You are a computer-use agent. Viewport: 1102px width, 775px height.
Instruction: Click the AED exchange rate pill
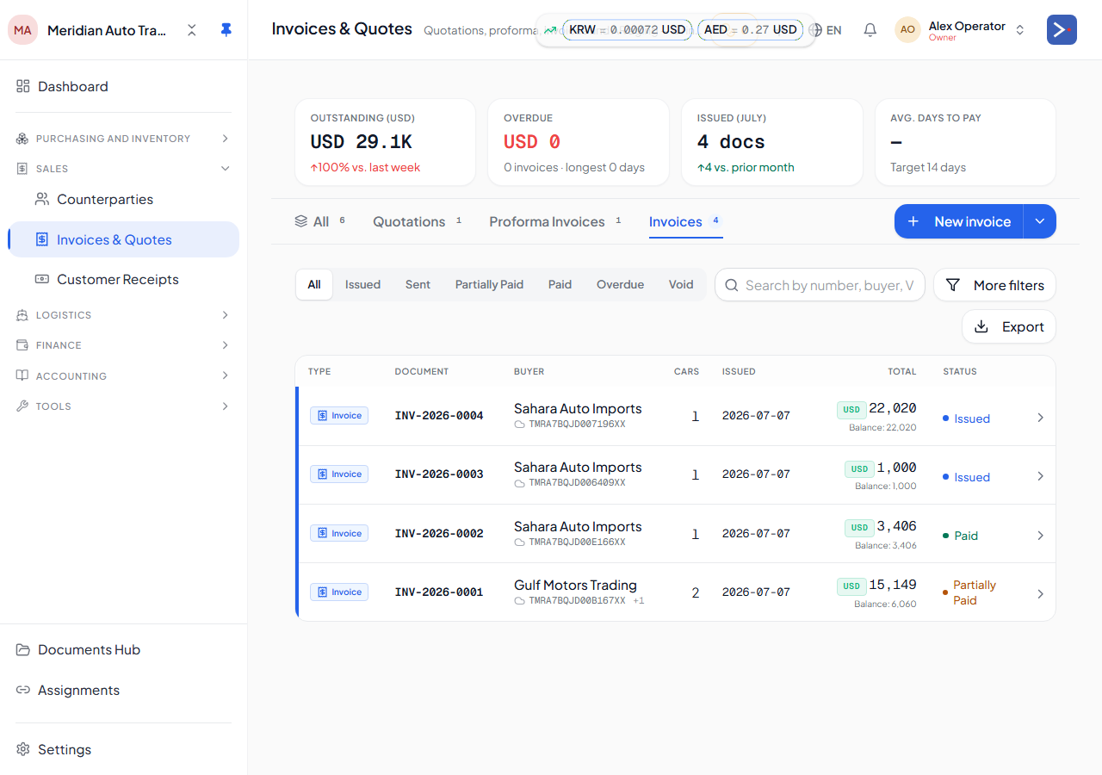(x=751, y=30)
